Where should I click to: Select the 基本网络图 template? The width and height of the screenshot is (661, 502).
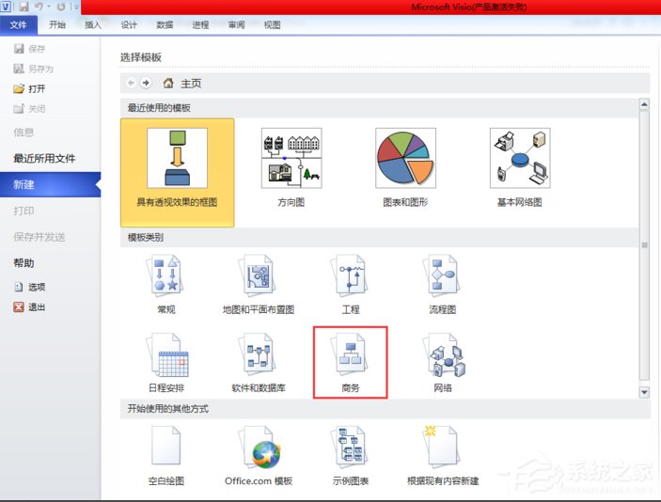[520, 167]
